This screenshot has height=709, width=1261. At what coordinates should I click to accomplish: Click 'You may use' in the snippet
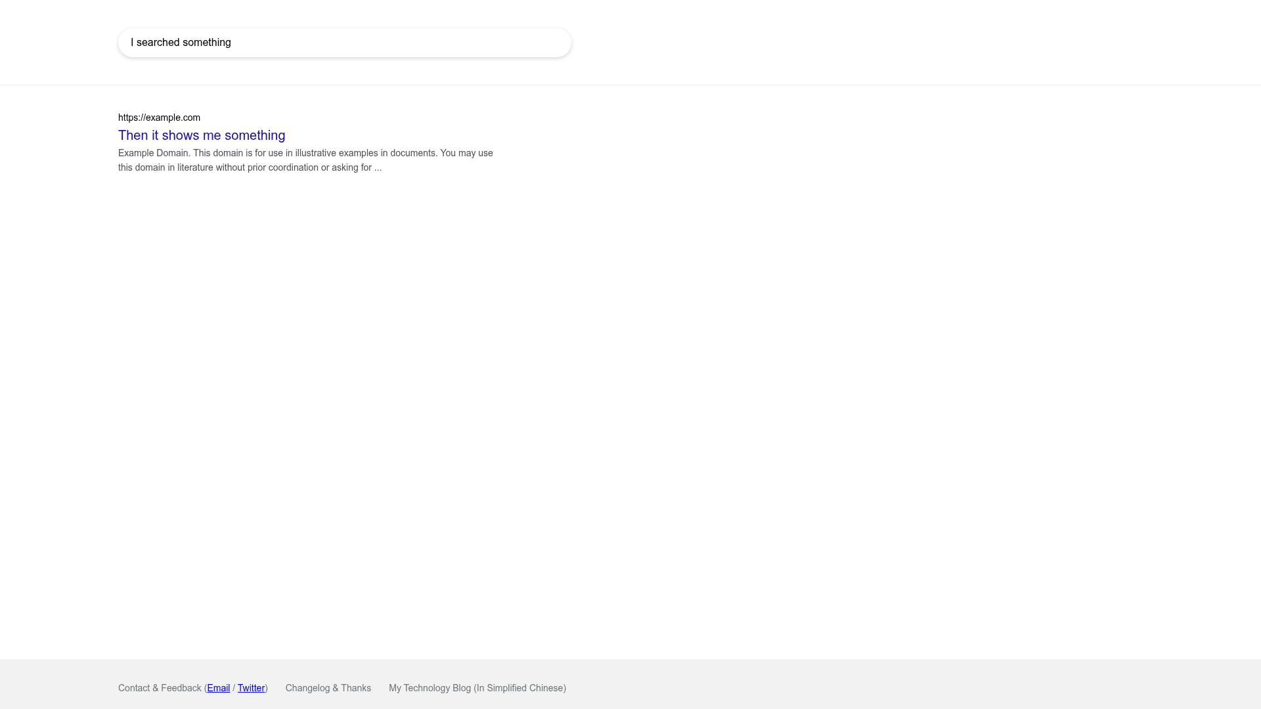pyautogui.click(x=466, y=153)
